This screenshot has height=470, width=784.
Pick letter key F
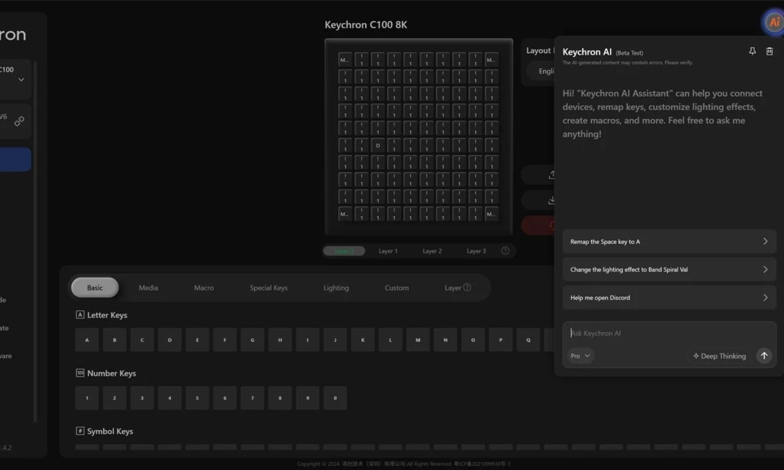[225, 340]
